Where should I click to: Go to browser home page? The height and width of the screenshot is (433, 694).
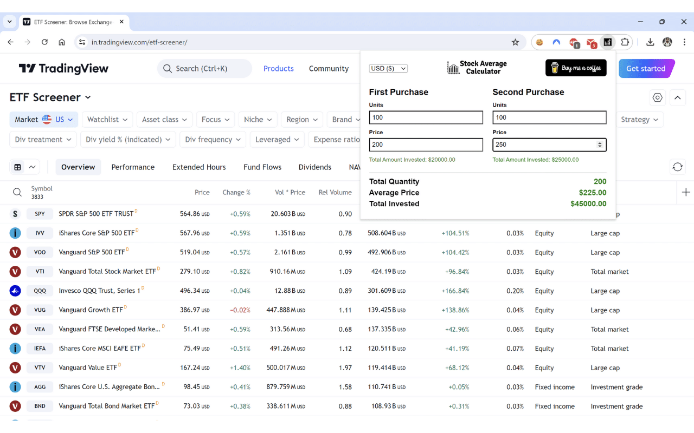coord(62,42)
